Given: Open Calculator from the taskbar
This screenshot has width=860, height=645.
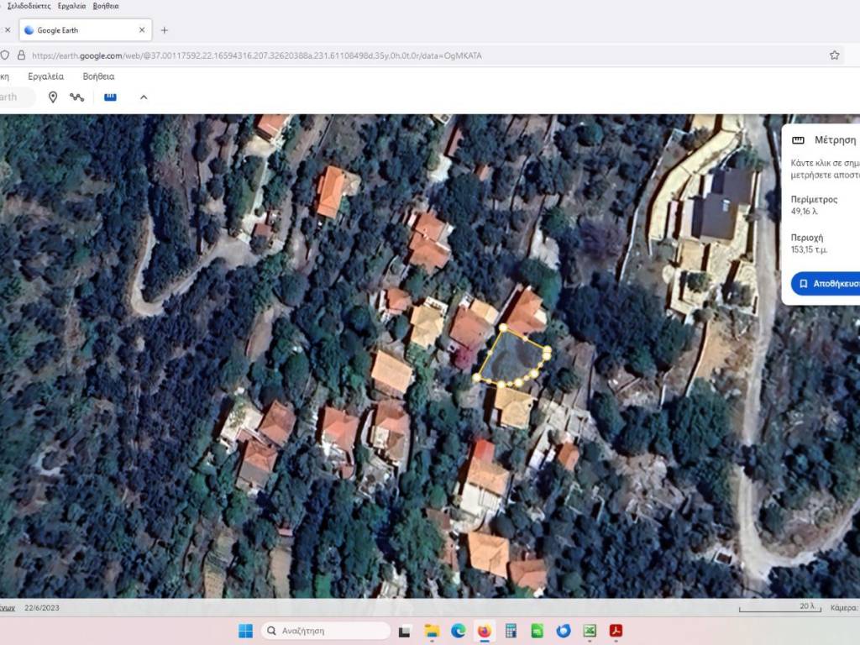Looking at the screenshot, I should (511, 631).
